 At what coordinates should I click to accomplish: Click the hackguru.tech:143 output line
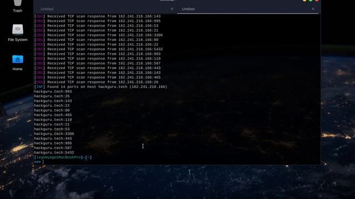[x=53, y=101]
